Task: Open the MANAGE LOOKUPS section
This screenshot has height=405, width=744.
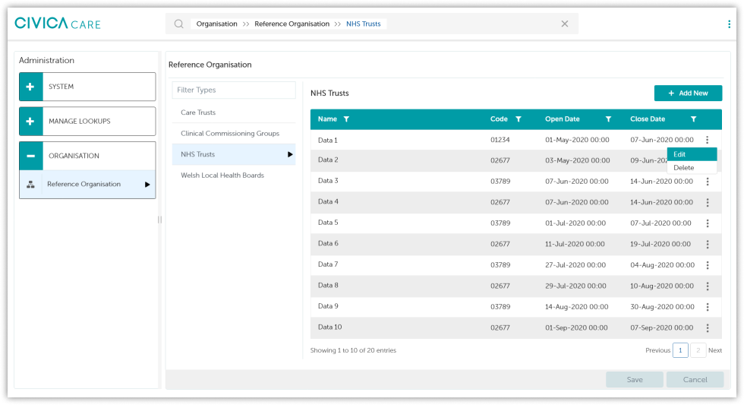Action: pos(87,121)
